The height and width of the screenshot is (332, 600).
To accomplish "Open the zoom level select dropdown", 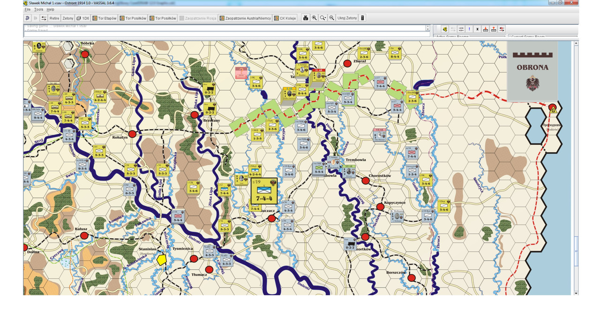I will (323, 18).
